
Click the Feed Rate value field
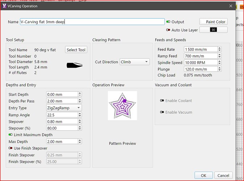(201, 49)
